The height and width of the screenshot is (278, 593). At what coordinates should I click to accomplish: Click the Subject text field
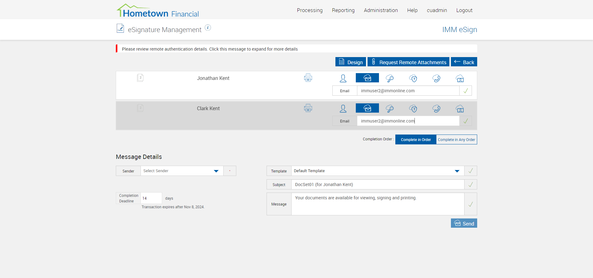click(x=377, y=185)
